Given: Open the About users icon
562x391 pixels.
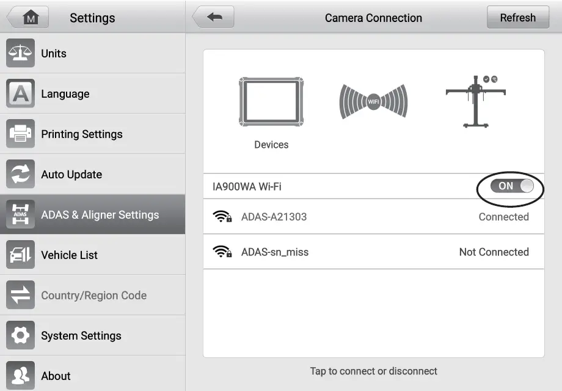Looking at the screenshot, I should point(20,375).
